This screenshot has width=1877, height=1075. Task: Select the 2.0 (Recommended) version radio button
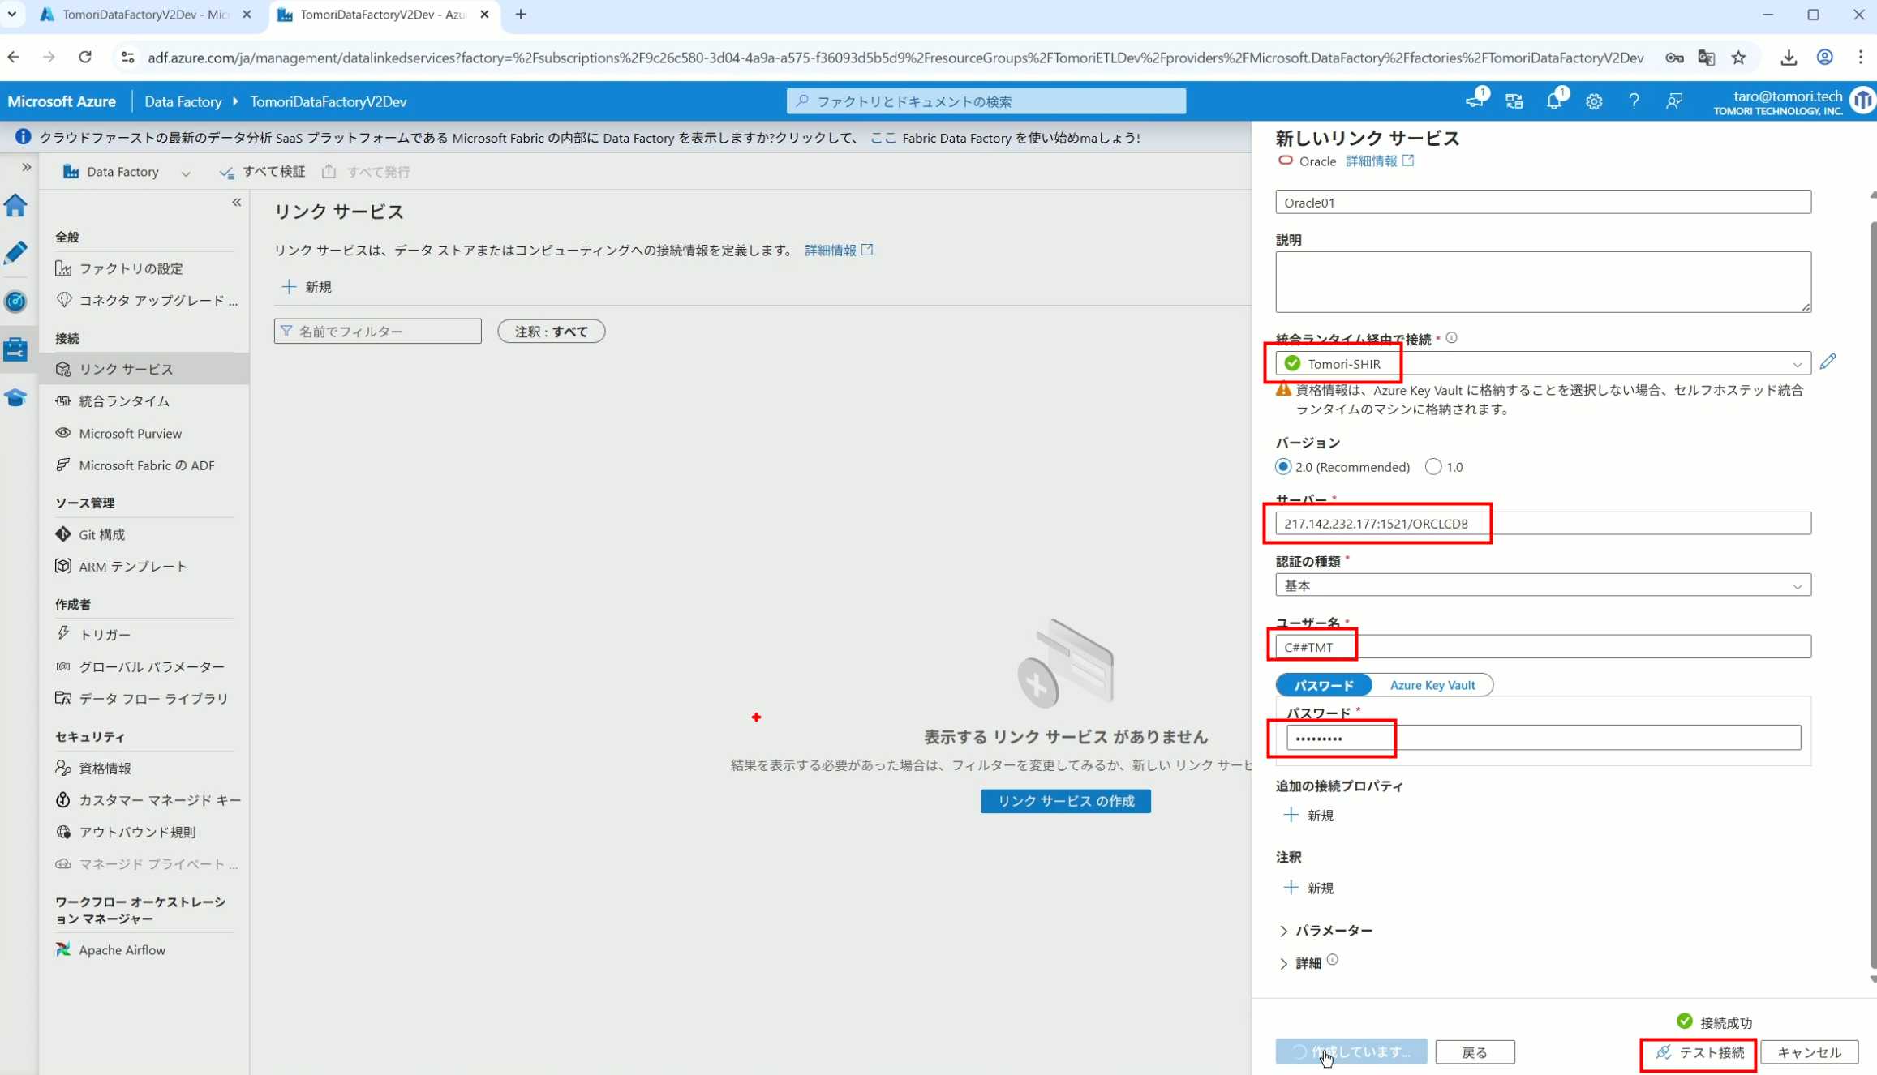[1283, 467]
